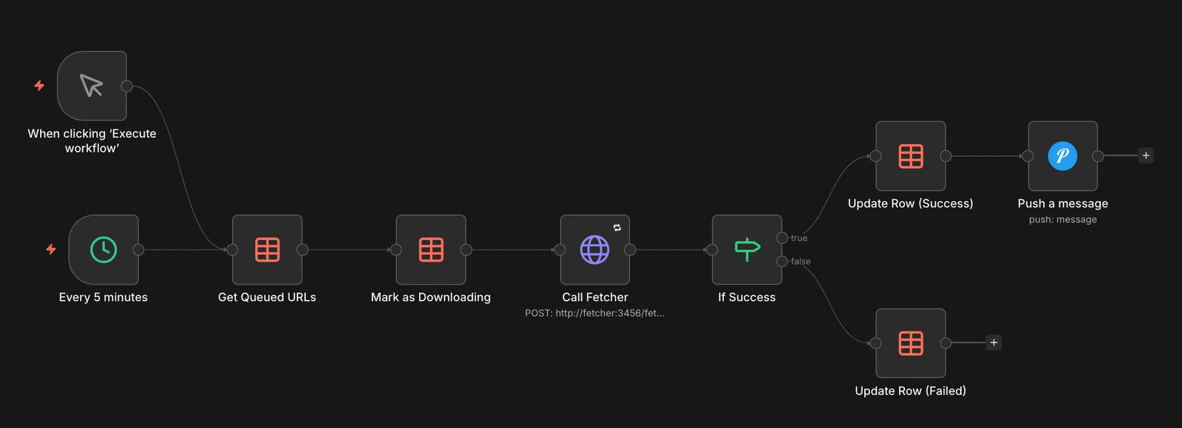
Task: Click the 'Update Row (Success)' label
Action: 911,204
